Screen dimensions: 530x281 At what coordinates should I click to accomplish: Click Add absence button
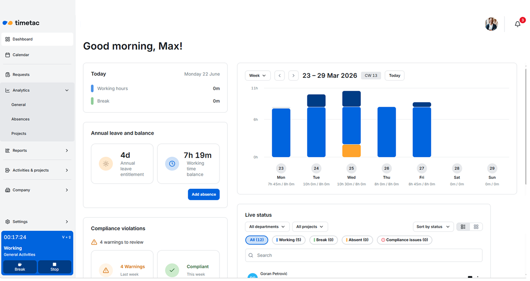(x=204, y=195)
